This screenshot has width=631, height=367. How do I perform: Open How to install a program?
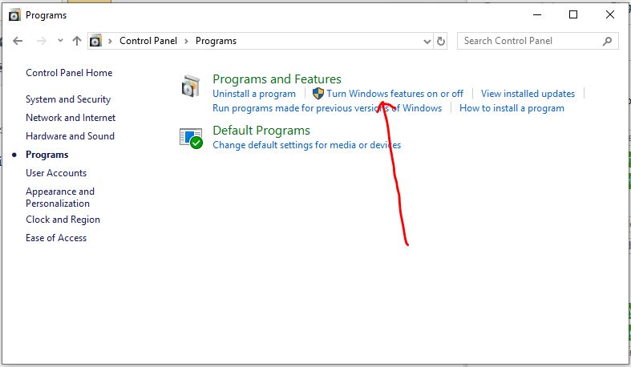pyautogui.click(x=512, y=108)
